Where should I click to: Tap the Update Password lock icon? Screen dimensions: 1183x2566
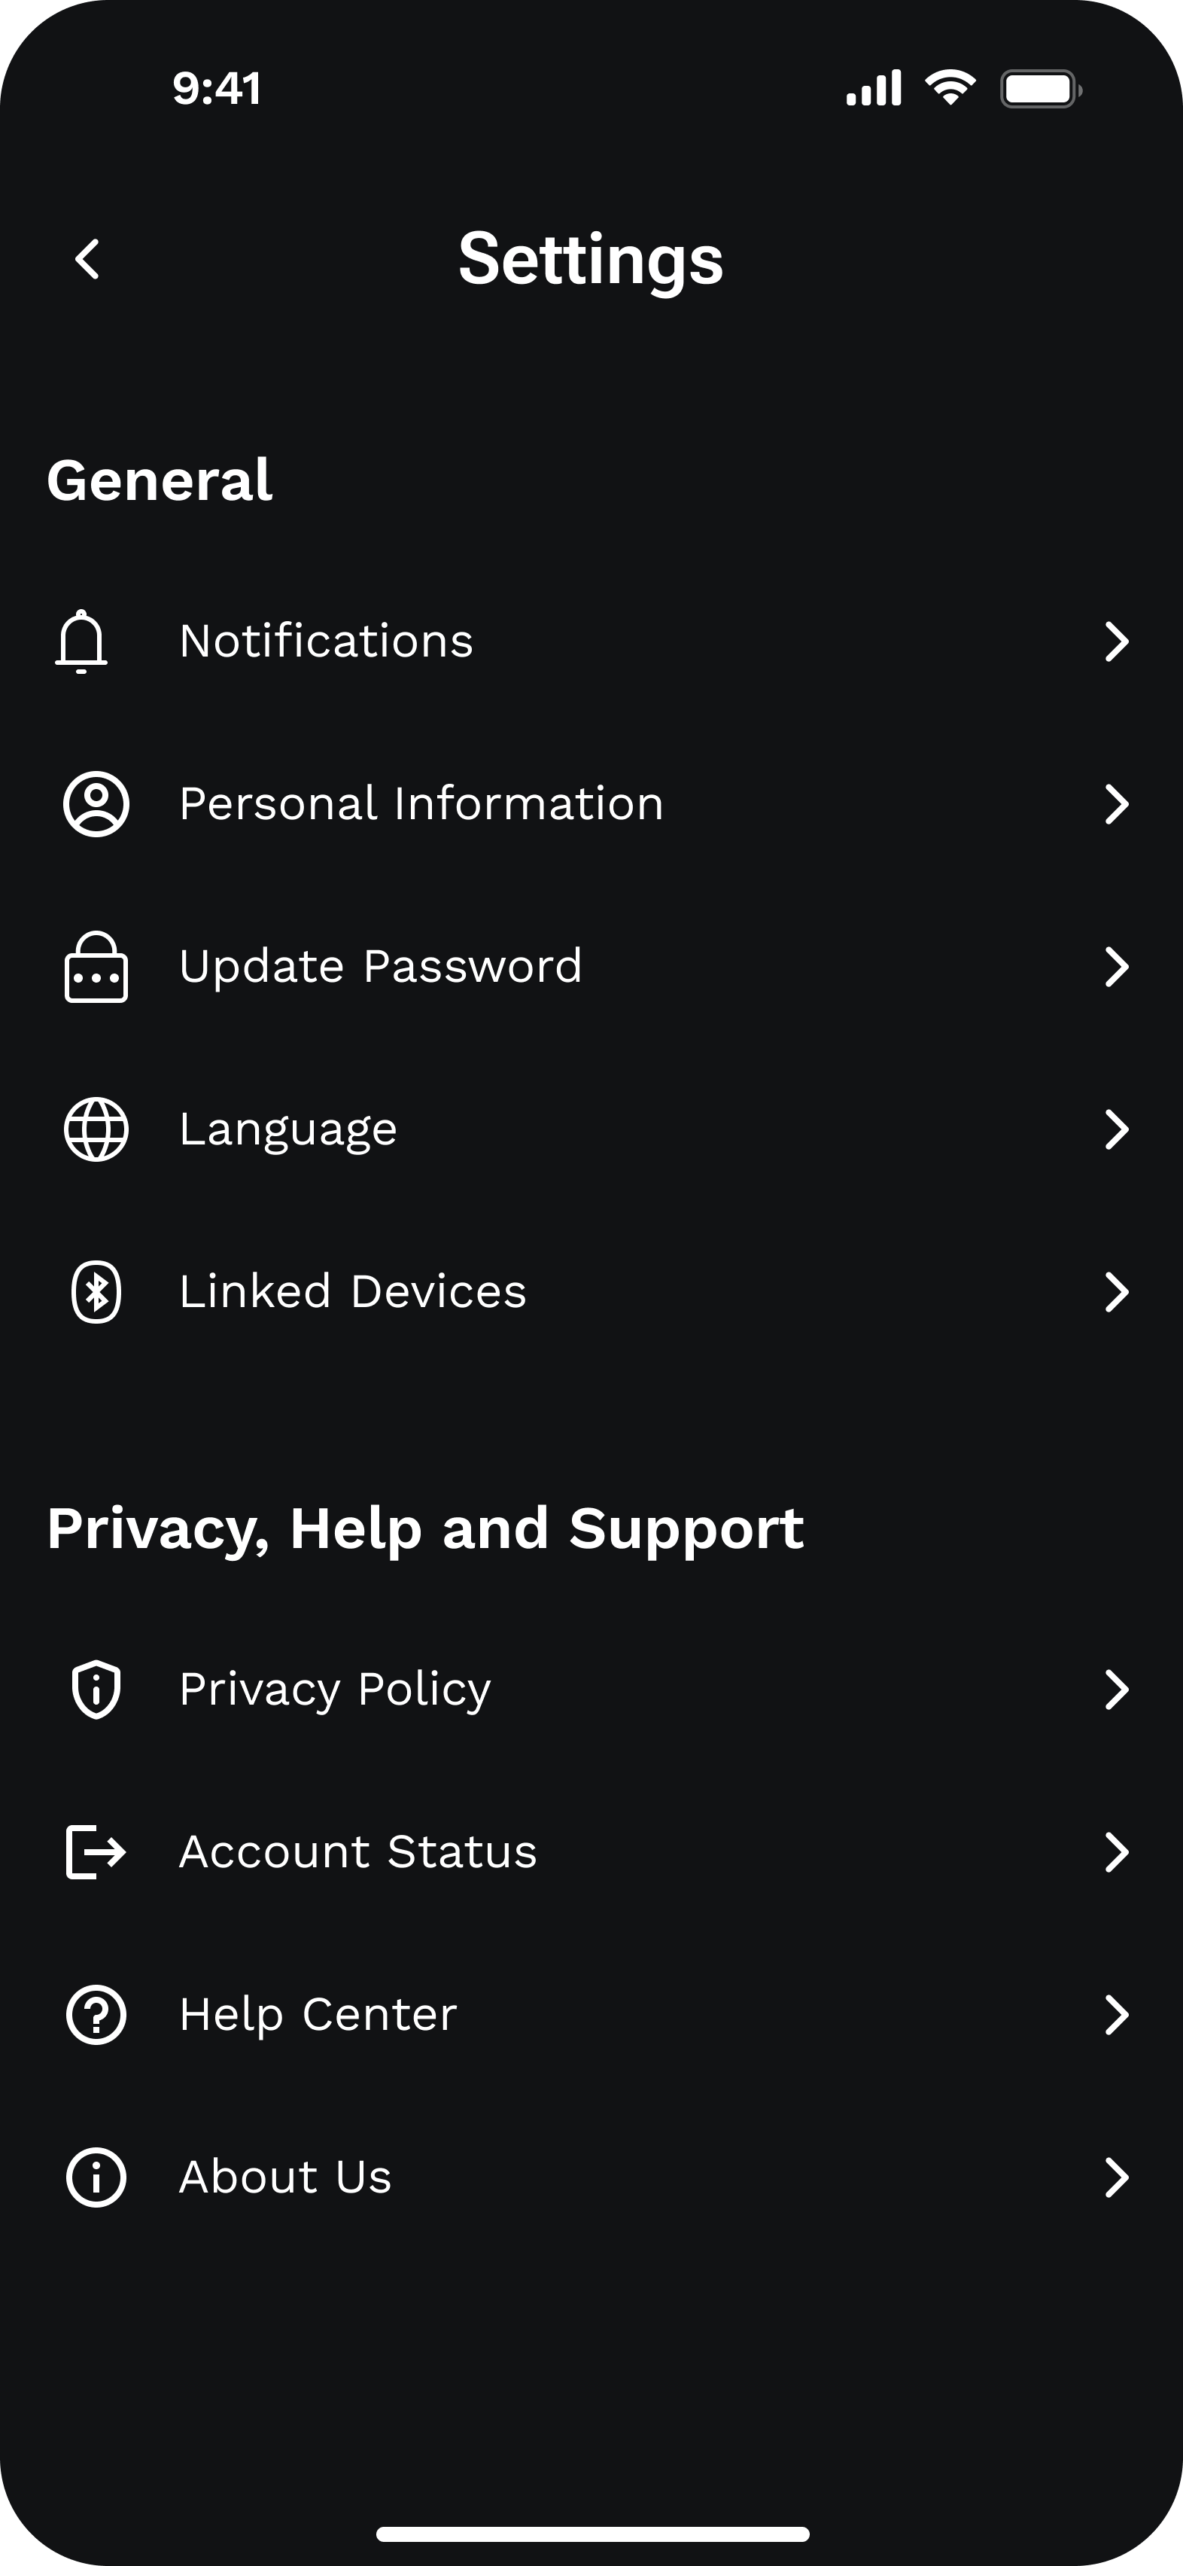coord(96,968)
